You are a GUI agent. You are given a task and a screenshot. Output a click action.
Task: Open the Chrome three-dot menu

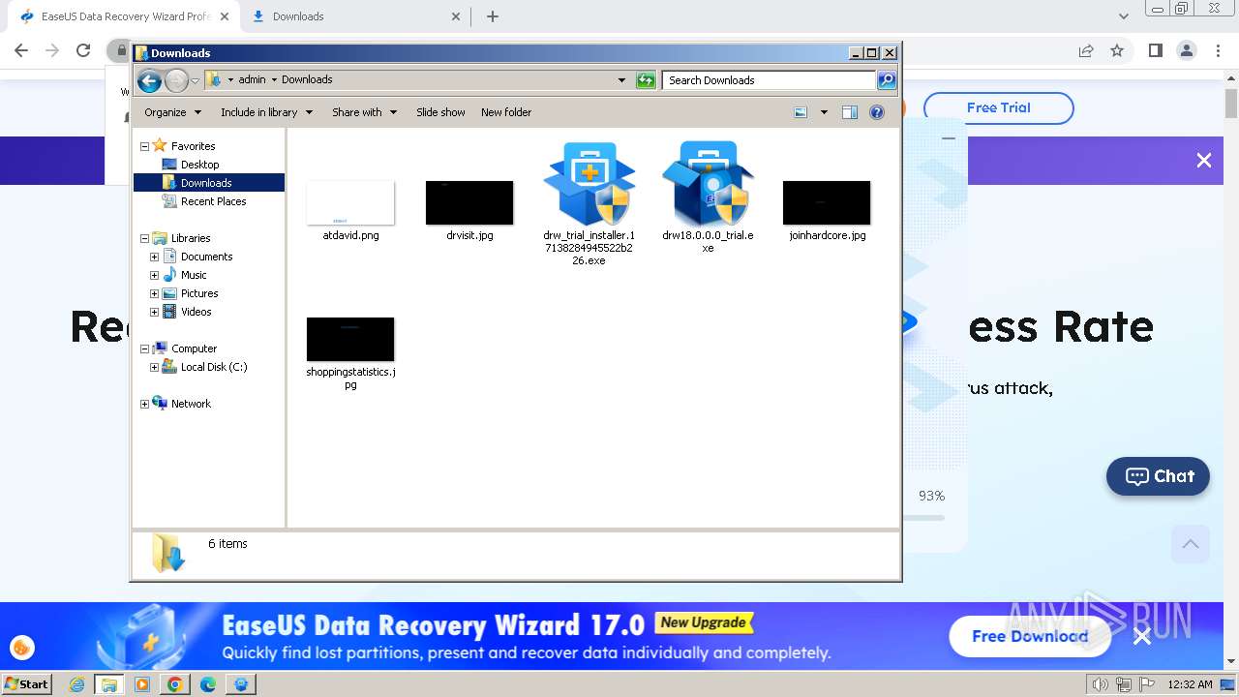[1218, 50]
